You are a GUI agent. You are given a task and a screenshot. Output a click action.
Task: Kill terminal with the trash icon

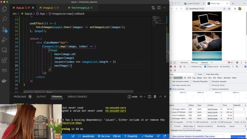coord(155,97)
